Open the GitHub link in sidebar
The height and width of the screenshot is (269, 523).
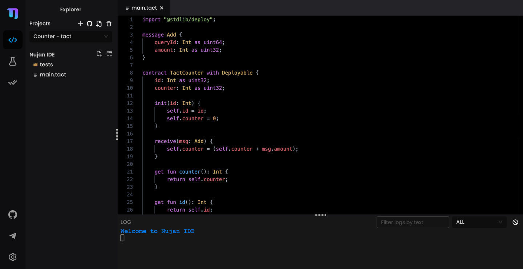[13, 215]
